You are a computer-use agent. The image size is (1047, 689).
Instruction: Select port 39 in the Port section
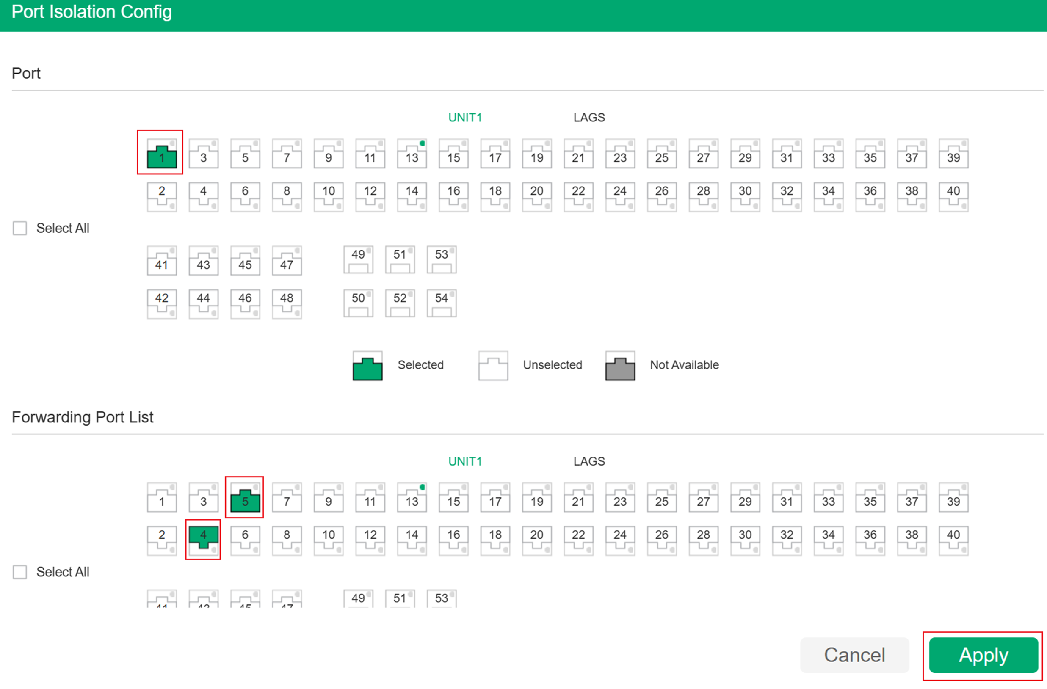[x=953, y=154]
